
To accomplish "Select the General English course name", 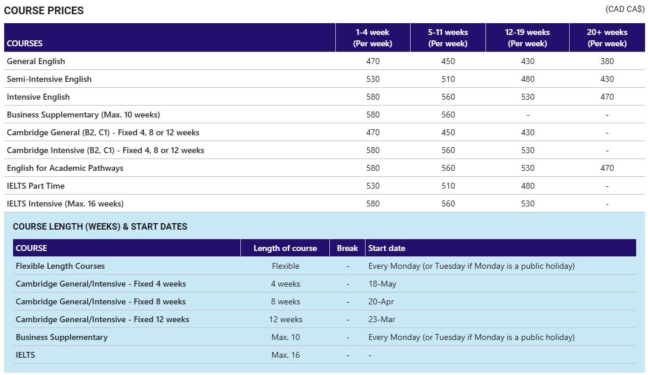I will point(36,61).
